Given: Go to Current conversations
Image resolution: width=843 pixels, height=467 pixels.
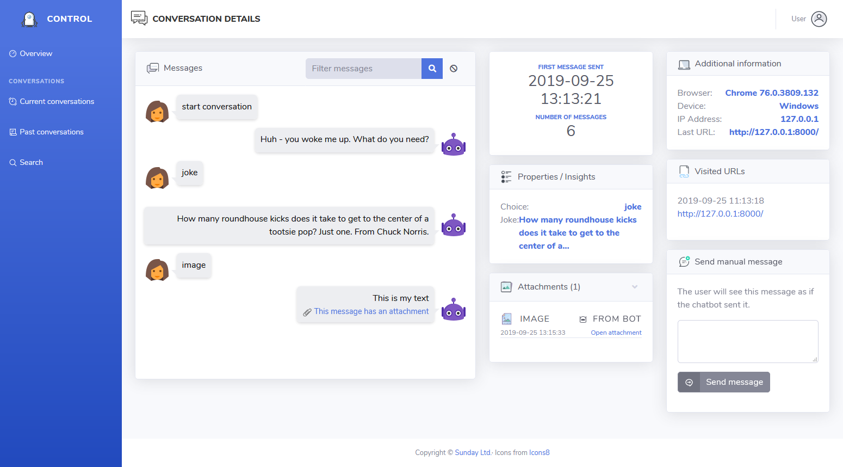Looking at the screenshot, I should (57, 101).
